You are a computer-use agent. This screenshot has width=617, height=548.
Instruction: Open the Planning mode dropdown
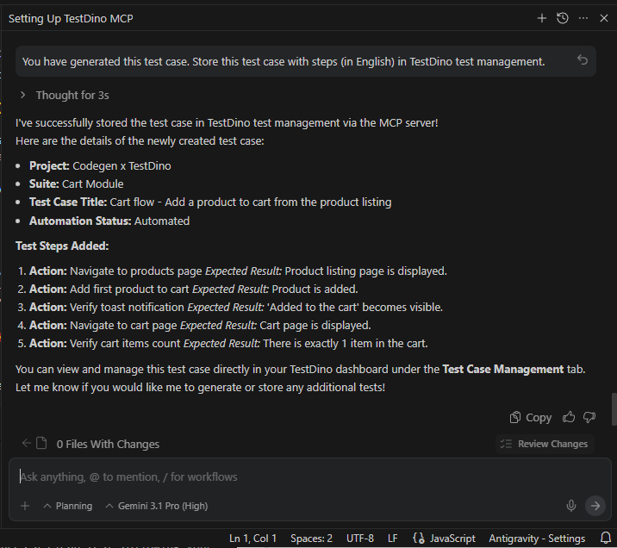coord(68,506)
